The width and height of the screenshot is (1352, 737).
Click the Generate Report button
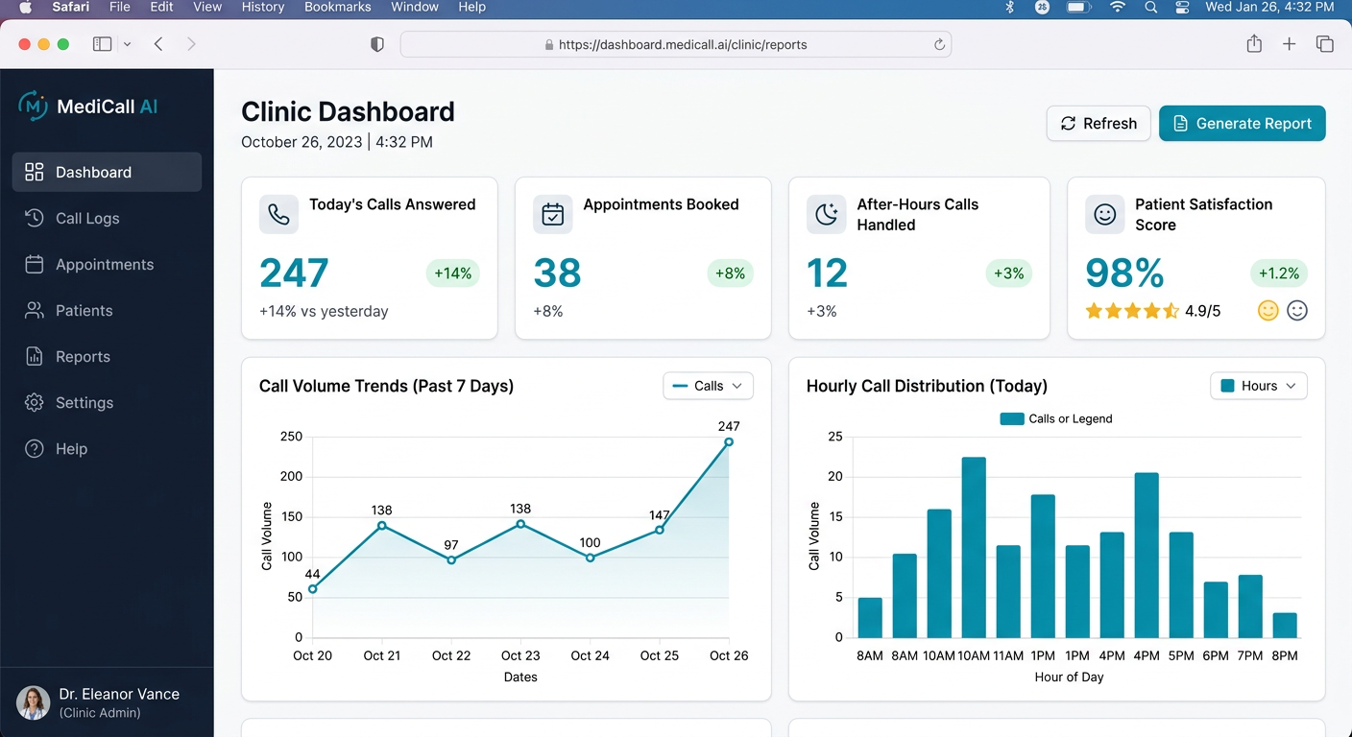1242,123
